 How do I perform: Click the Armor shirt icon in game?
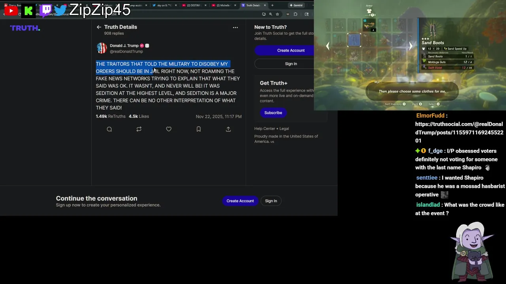coord(369,11)
